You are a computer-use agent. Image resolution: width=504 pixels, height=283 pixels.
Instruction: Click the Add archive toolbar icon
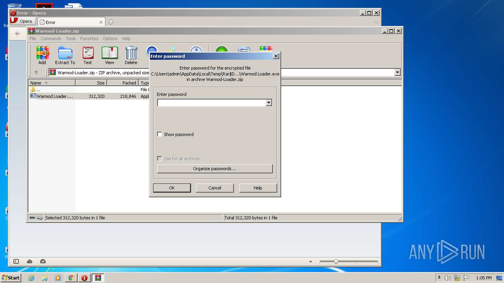[x=42, y=55]
